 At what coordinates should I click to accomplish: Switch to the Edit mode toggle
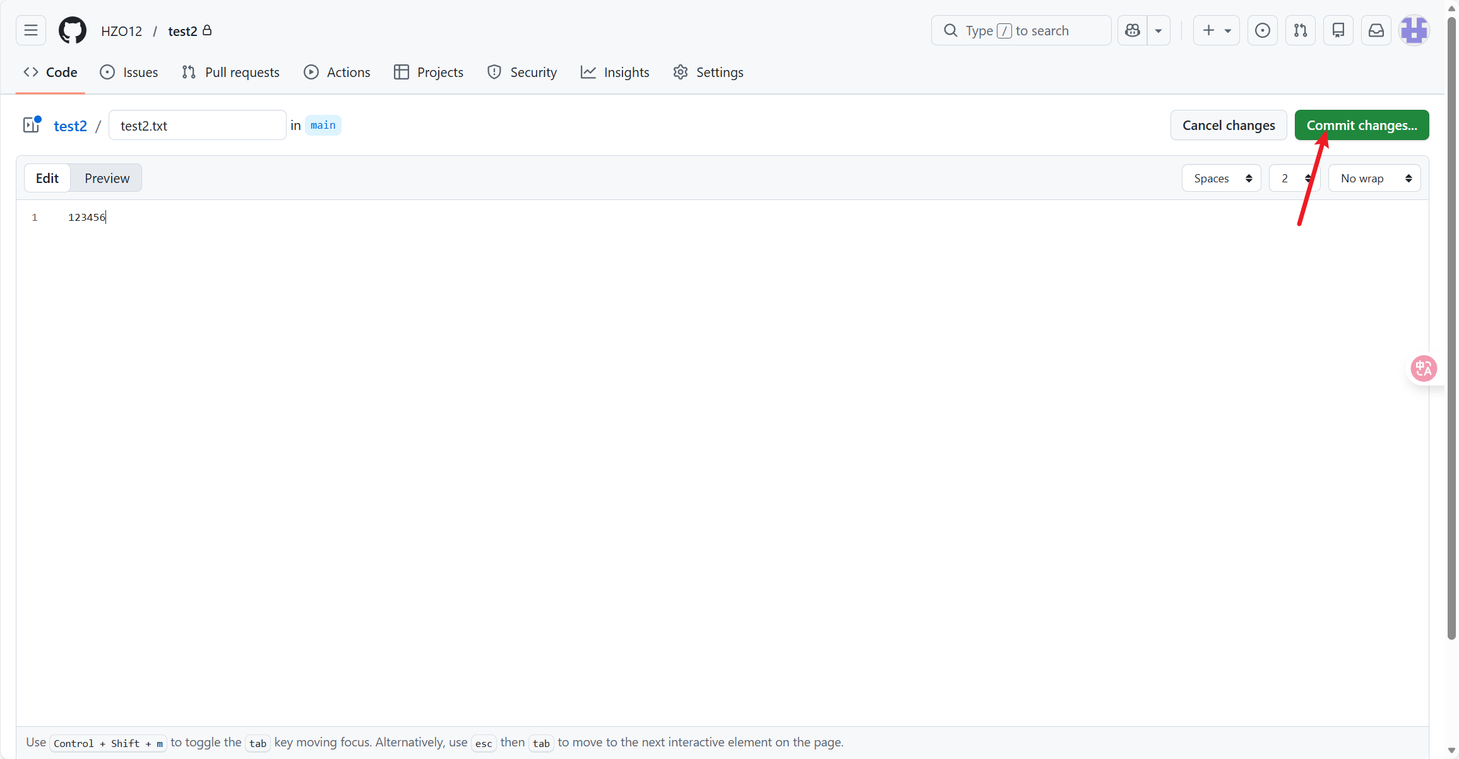47,178
